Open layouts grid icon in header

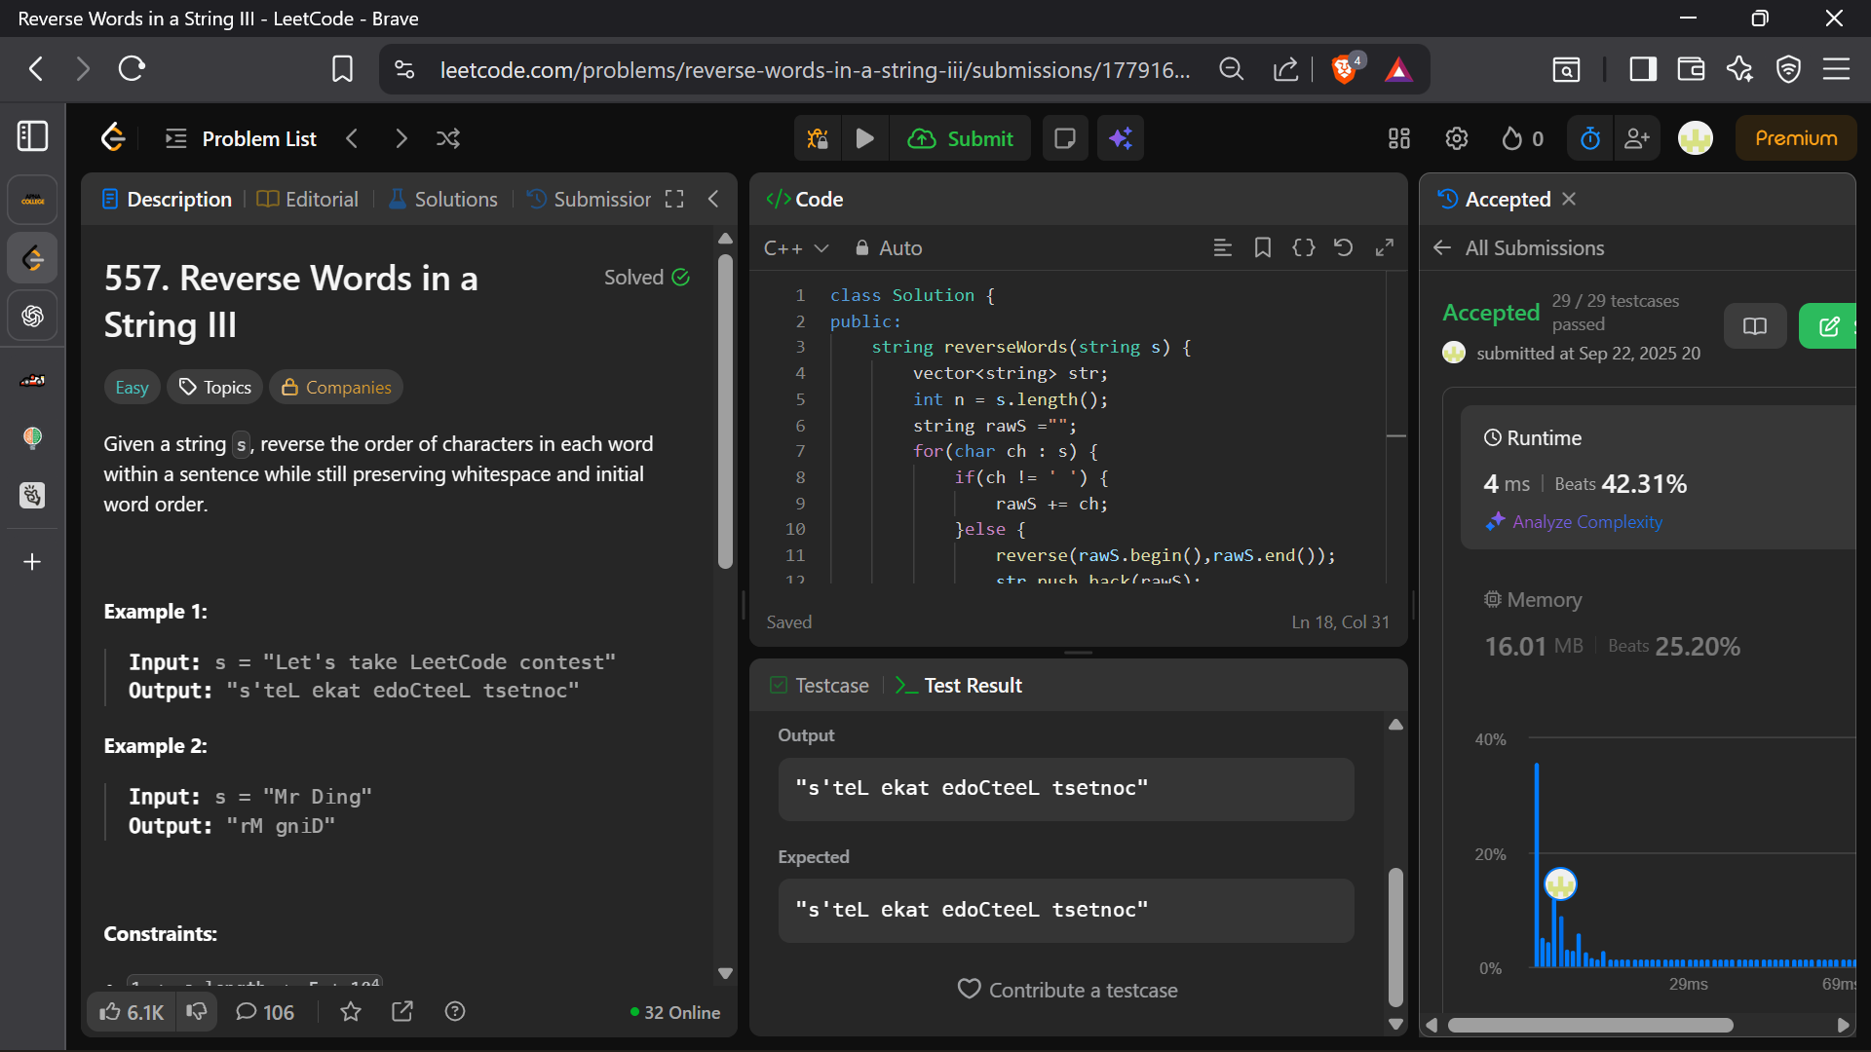click(1399, 139)
